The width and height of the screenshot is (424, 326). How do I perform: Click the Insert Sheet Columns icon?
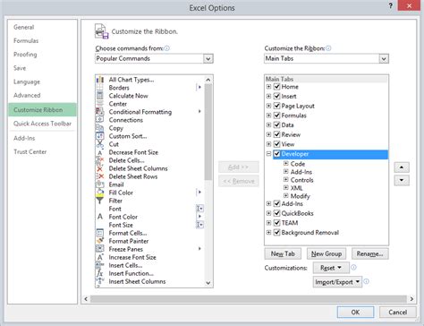pyautogui.click(x=100, y=281)
